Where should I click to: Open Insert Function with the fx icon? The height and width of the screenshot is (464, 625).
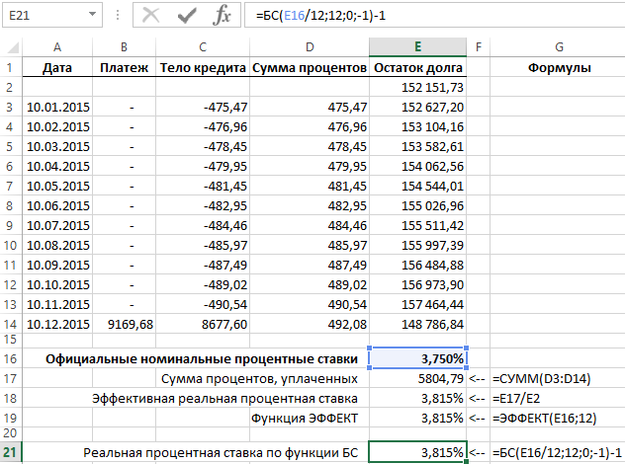(223, 16)
